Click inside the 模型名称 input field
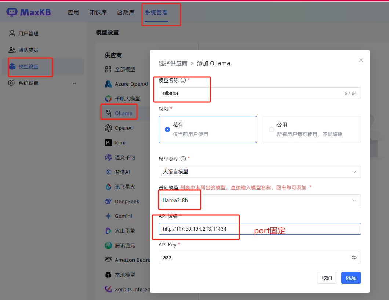 click(257, 93)
